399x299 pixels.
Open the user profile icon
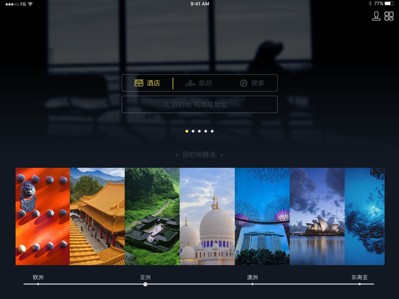pos(376,16)
